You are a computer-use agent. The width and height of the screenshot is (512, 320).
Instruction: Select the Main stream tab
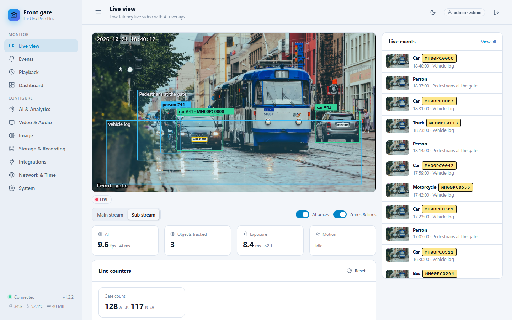click(110, 215)
